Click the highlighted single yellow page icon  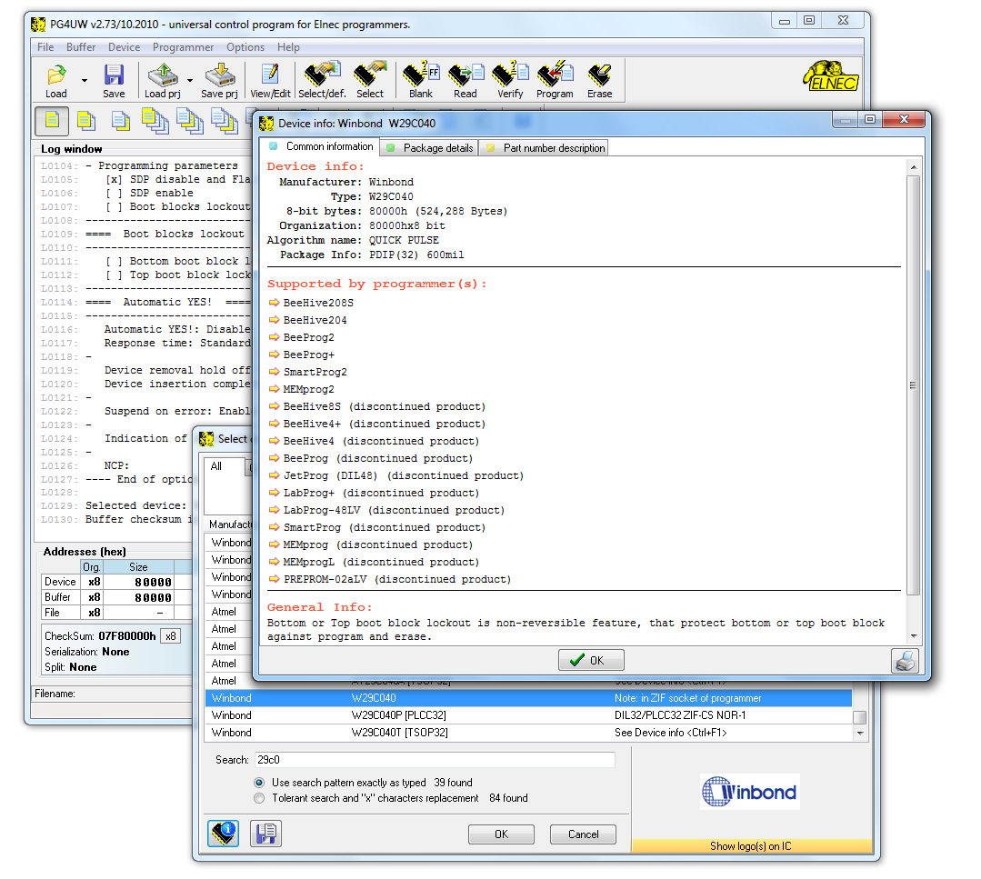[x=52, y=121]
